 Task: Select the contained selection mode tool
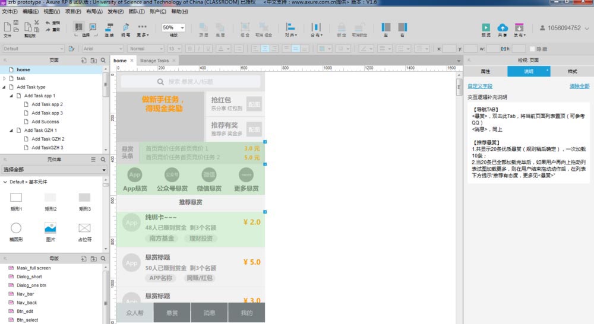[x=93, y=27]
